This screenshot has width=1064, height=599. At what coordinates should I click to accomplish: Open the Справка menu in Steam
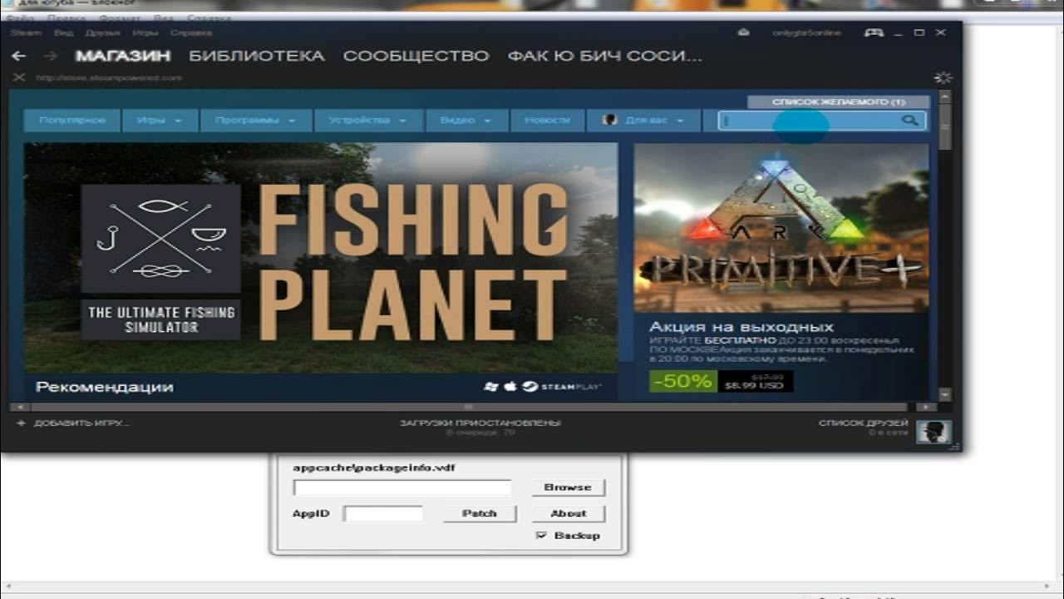191,32
